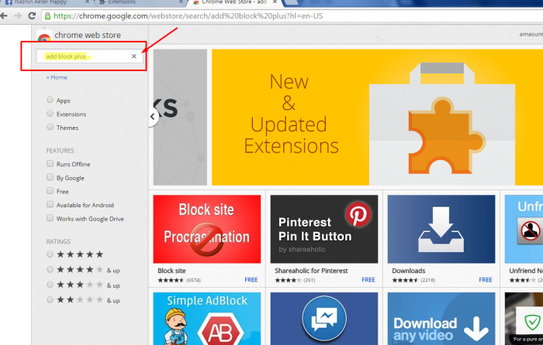Reload the page with refresh icon
Screen dimensions: 543x345
pos(32,16)
